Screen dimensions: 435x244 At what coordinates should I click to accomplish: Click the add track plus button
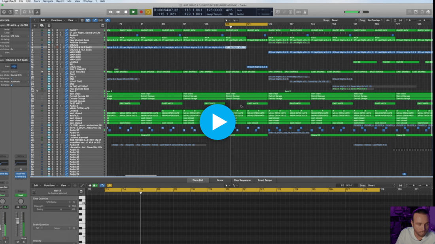tap(35, 26)
